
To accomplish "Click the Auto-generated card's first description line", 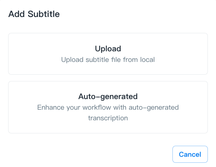I will [x=108, y=107].
